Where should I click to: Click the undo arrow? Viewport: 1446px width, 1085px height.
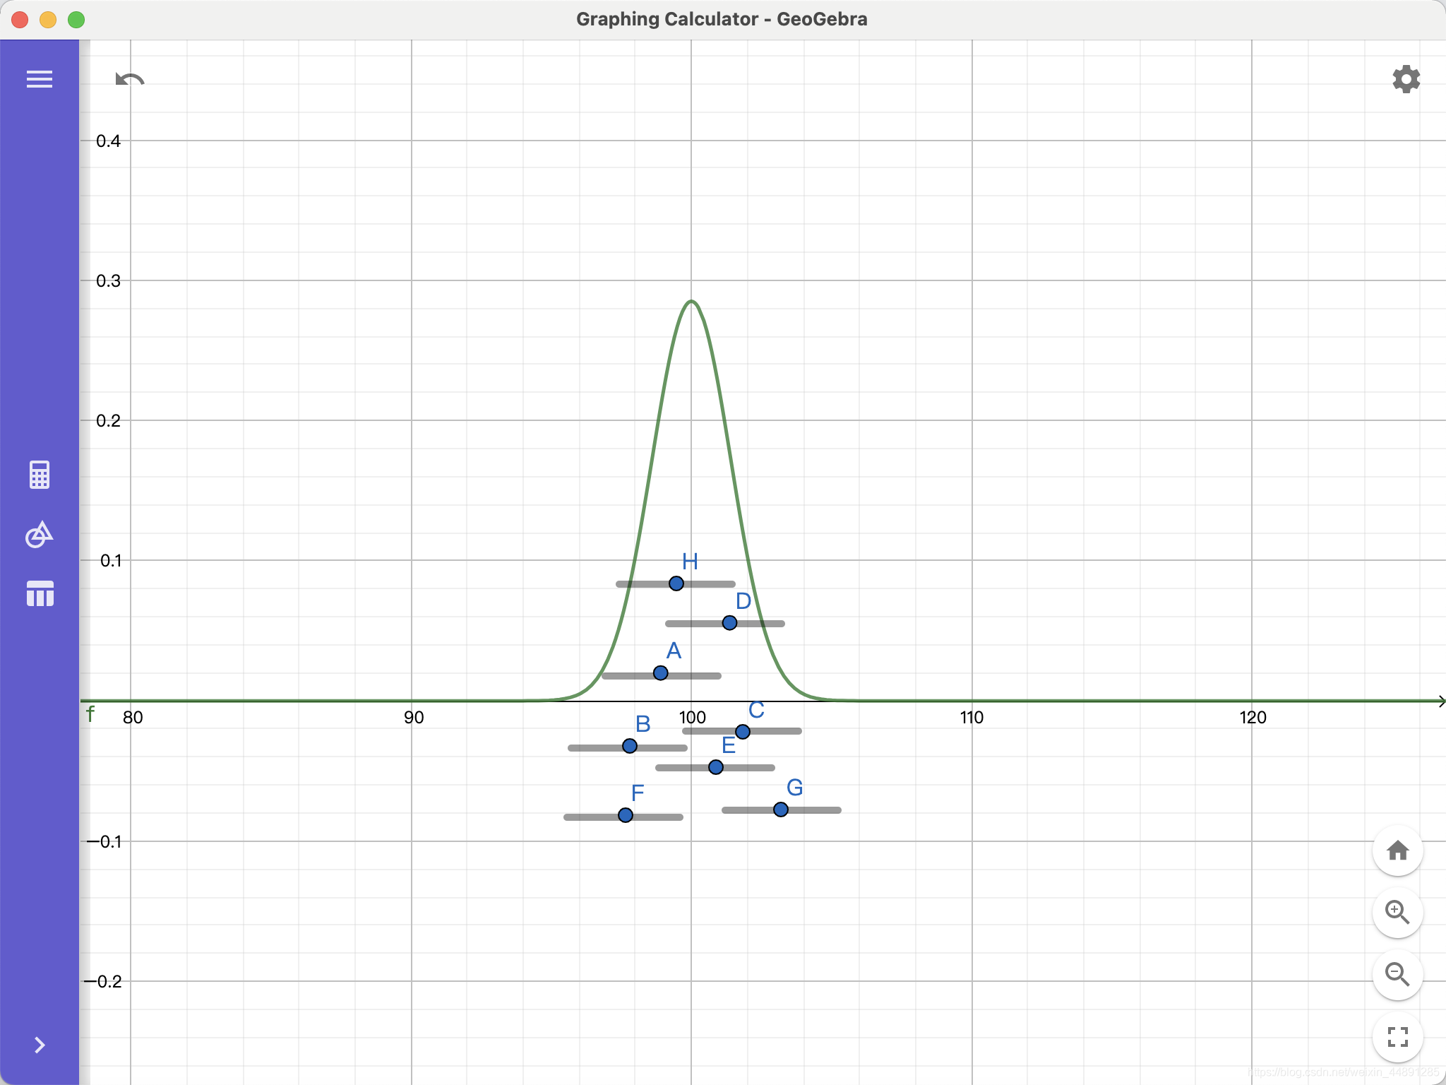click(130, 80)
